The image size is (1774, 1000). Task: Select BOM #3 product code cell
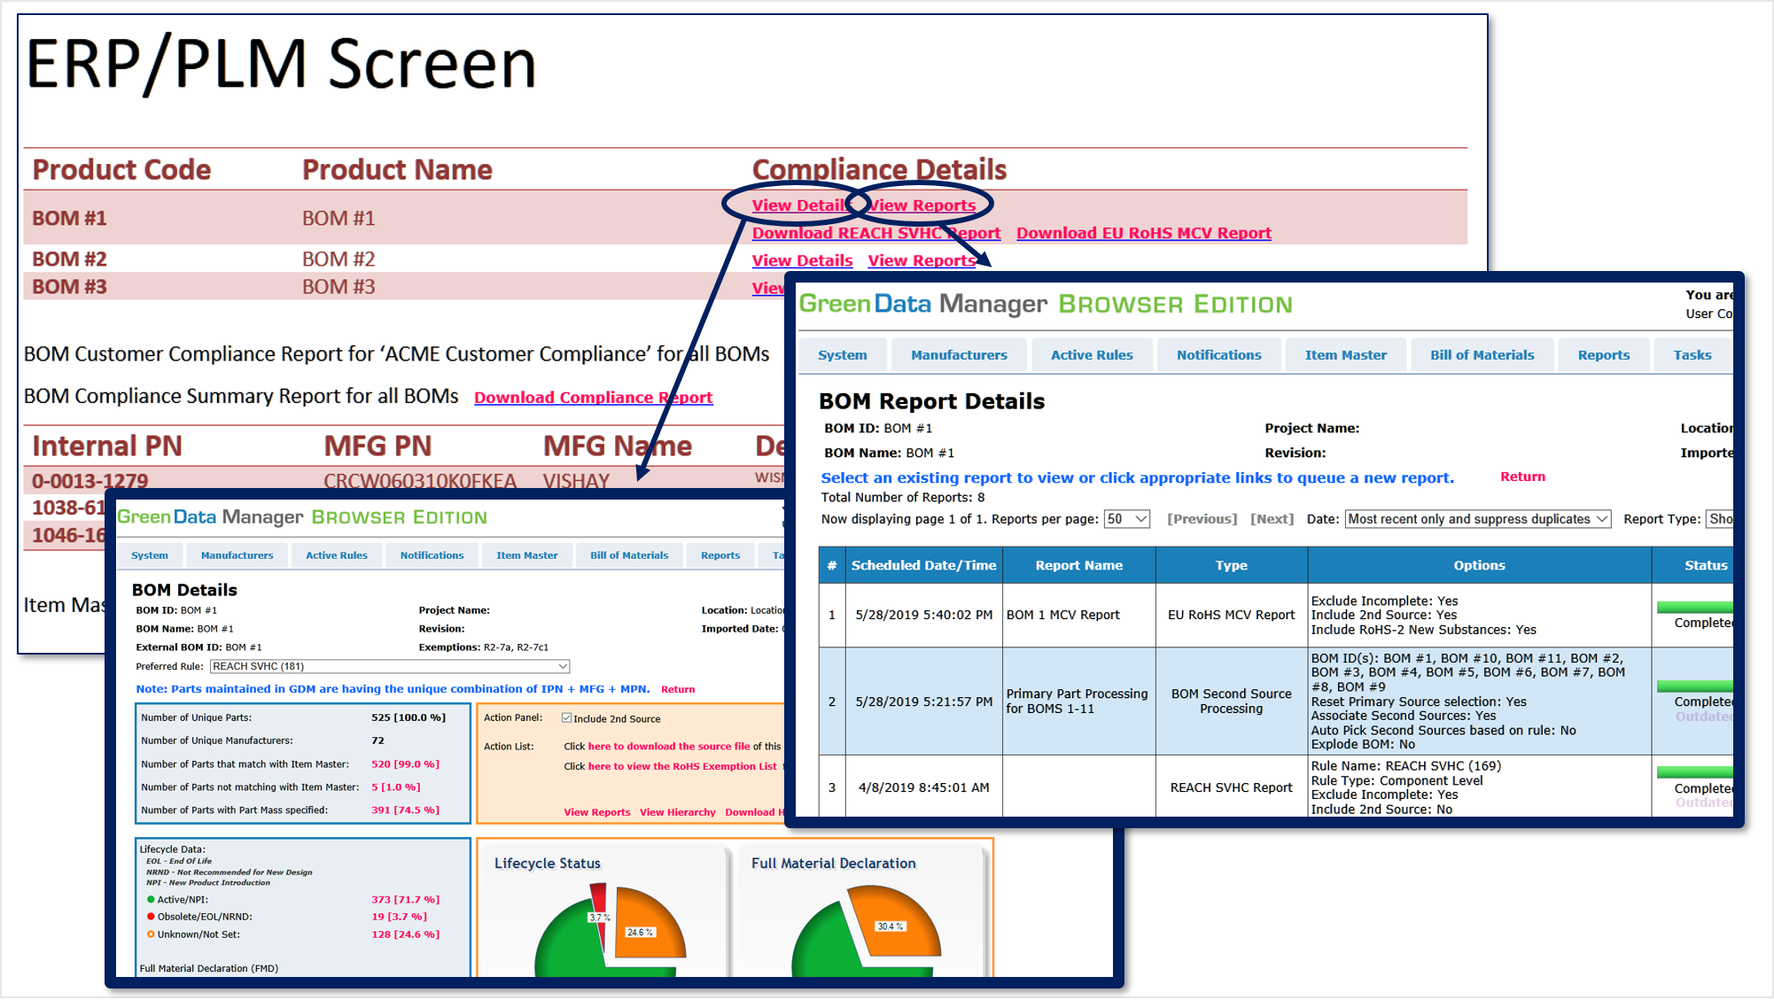point(69,287)
